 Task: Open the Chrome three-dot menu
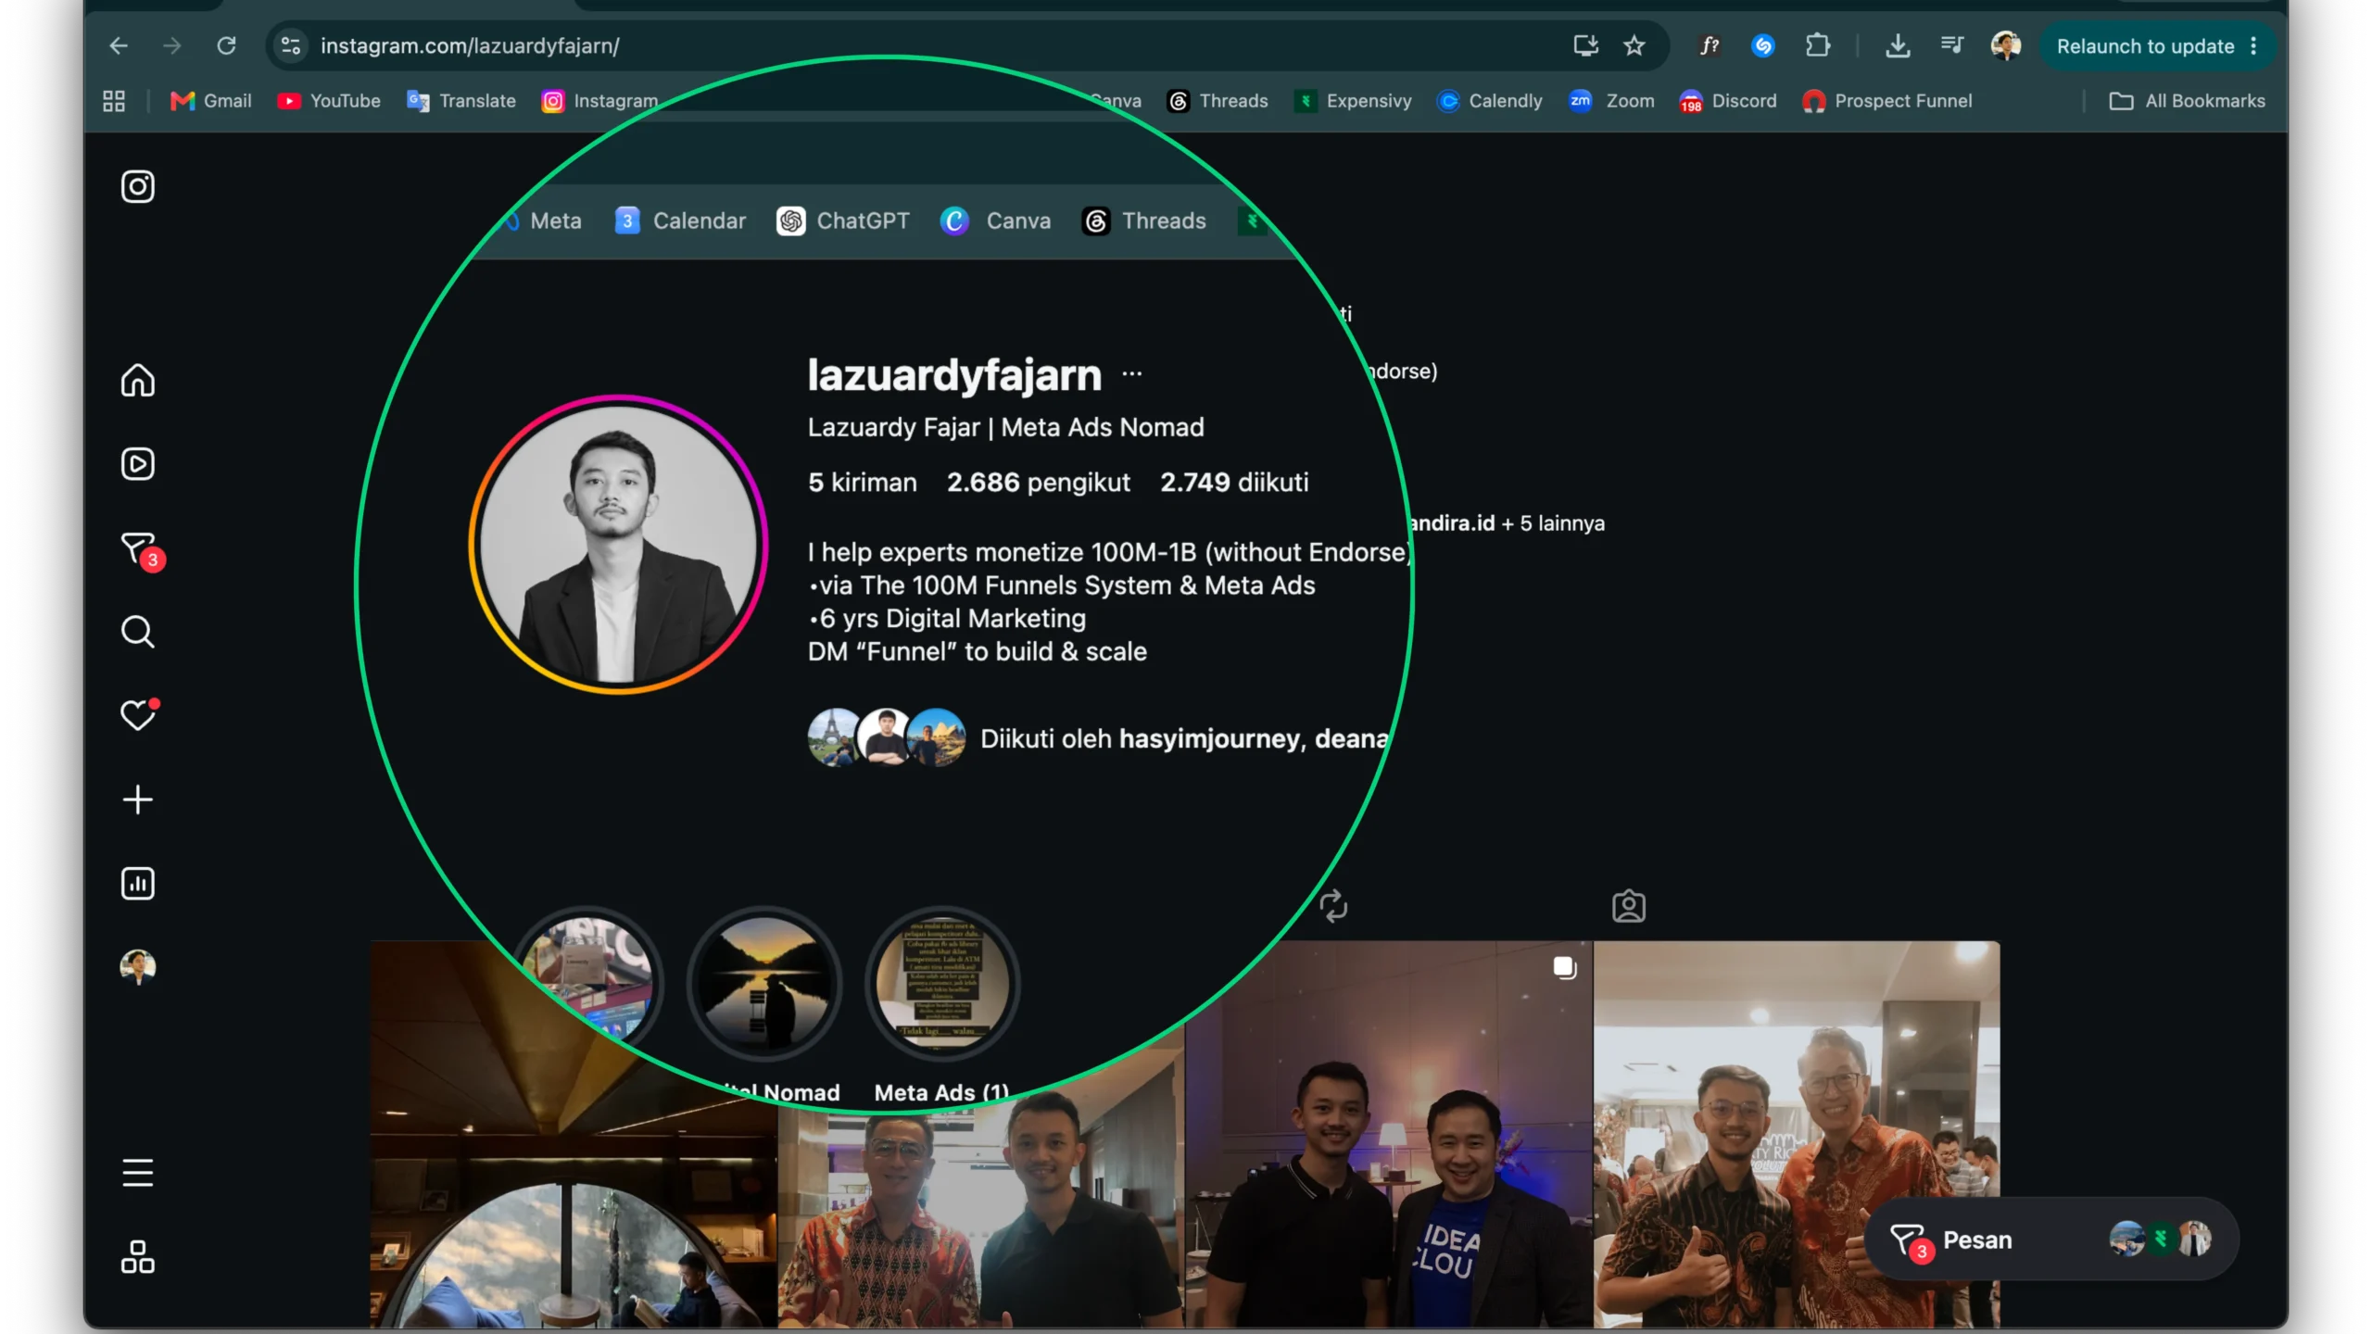tap(2253, 46)
